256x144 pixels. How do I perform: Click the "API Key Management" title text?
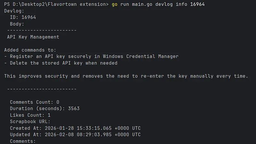tap(33, 37)
